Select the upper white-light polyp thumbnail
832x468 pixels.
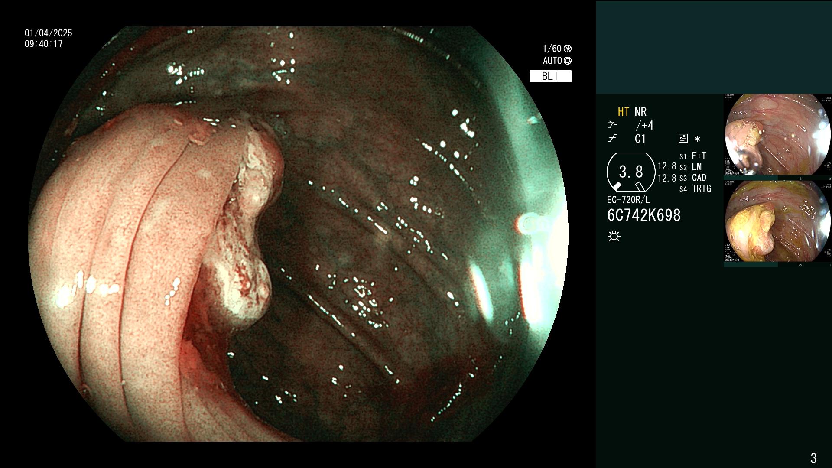coord(777,135)
